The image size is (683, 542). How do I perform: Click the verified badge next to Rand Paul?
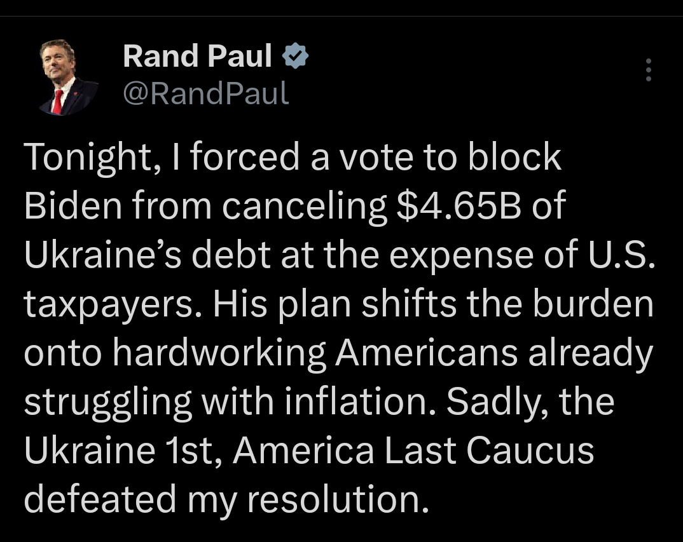pyautogui.click(x=296, y=55)
